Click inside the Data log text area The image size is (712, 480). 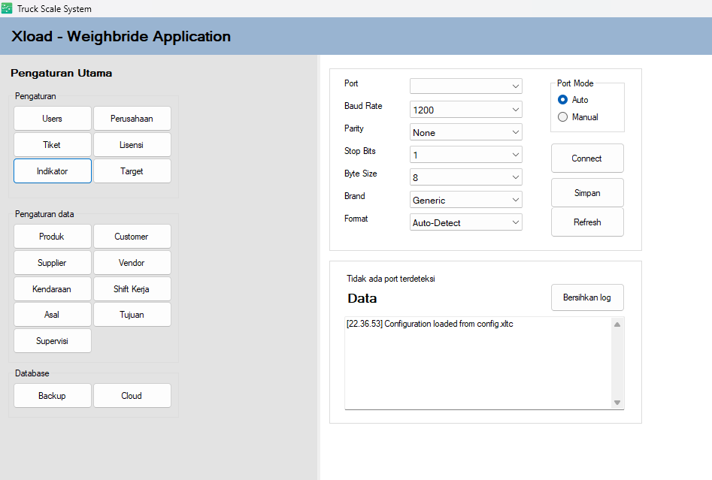tap(477, 364)
